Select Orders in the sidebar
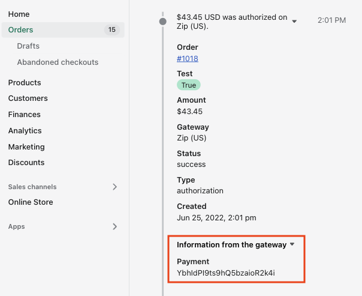Screen dimensions: 362x296 (20, 30)
